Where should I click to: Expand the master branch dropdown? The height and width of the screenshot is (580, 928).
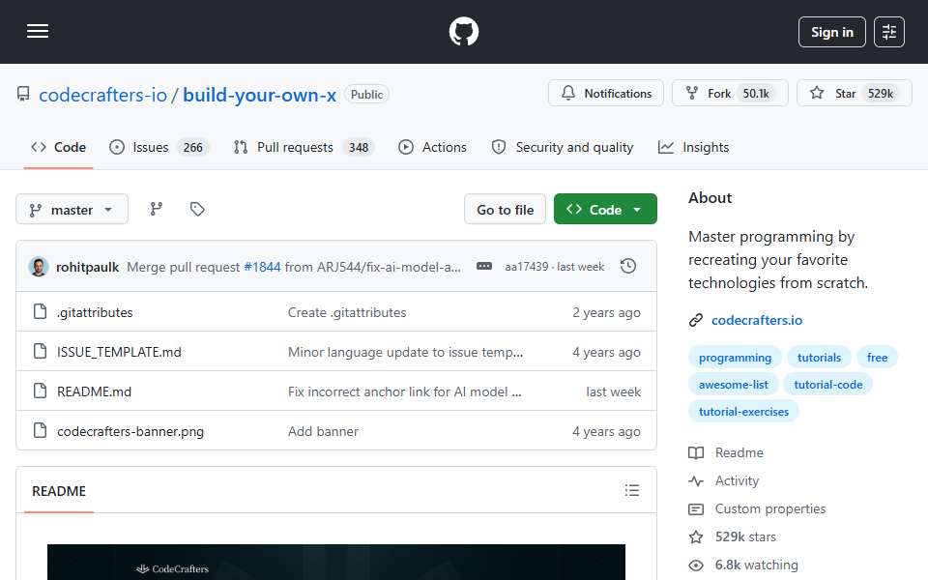point(72,210)
